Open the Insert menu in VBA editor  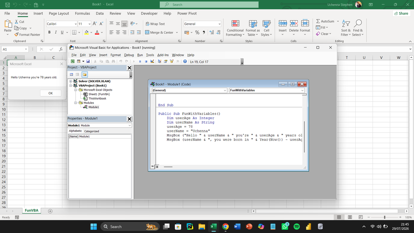click(103, 55)
